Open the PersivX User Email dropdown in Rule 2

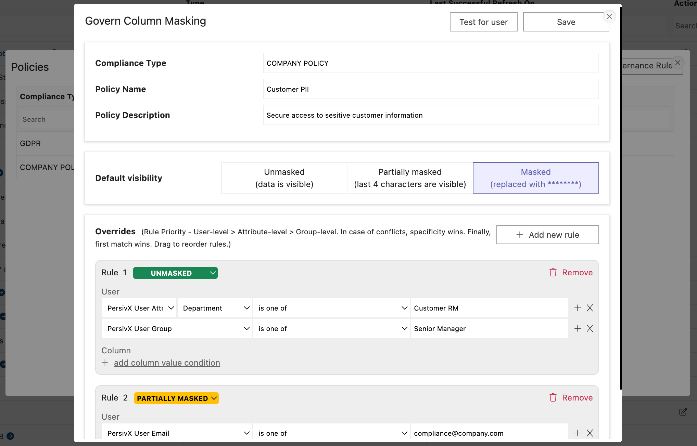177,433
